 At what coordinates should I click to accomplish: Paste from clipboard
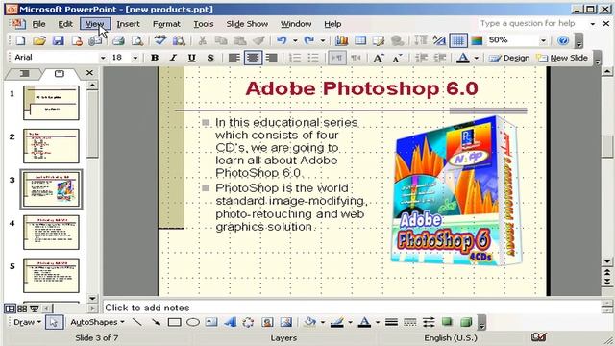239,40
